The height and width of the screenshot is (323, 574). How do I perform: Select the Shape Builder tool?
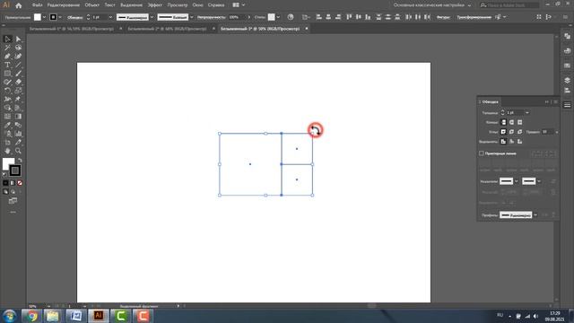coord(7,108)
